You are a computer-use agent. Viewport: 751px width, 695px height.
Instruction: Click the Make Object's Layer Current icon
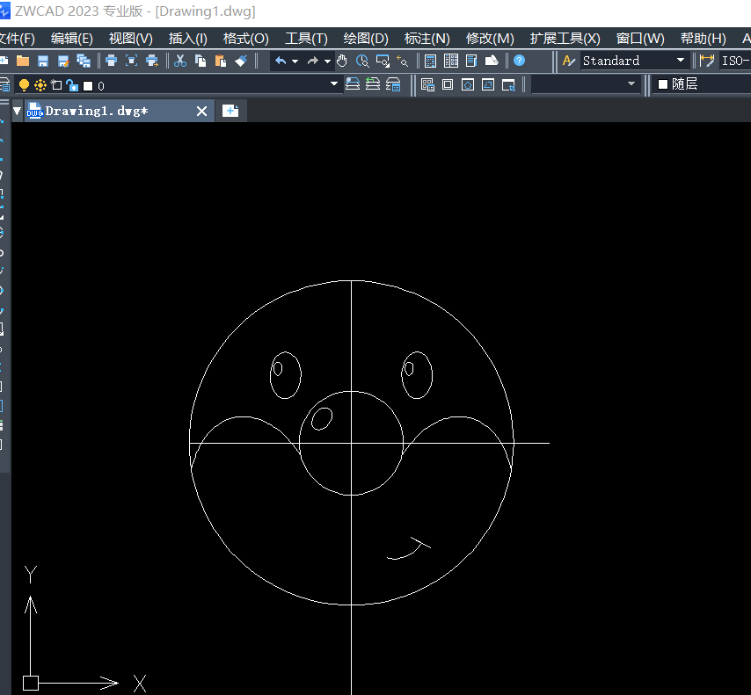pyautogui.click(x=353, y=84)
